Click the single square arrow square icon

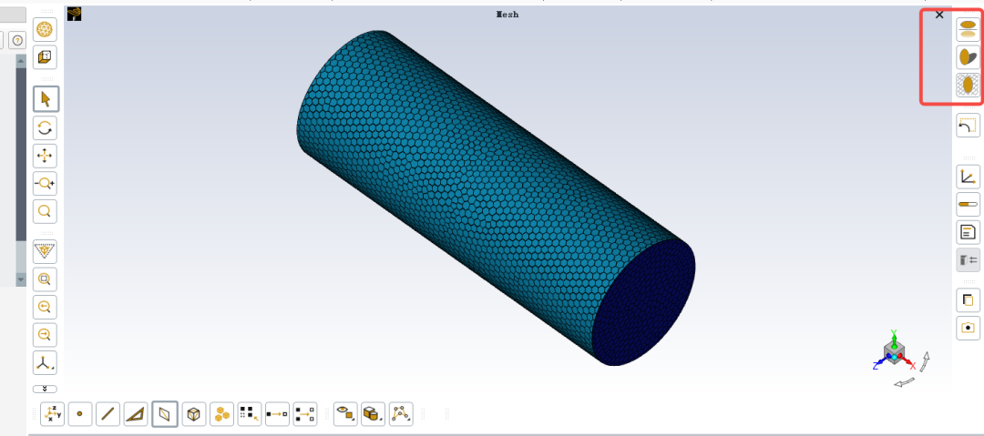[277, 414]
